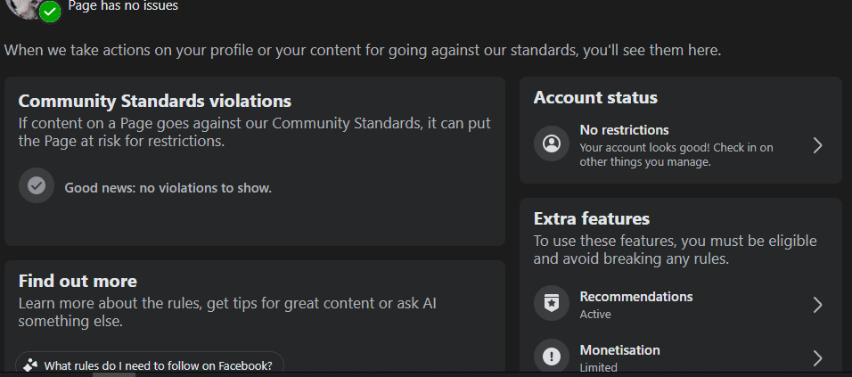852x377 pixels.
Task: Click the green checkmark badge on avatar
Action: click(x=50, y=12)
